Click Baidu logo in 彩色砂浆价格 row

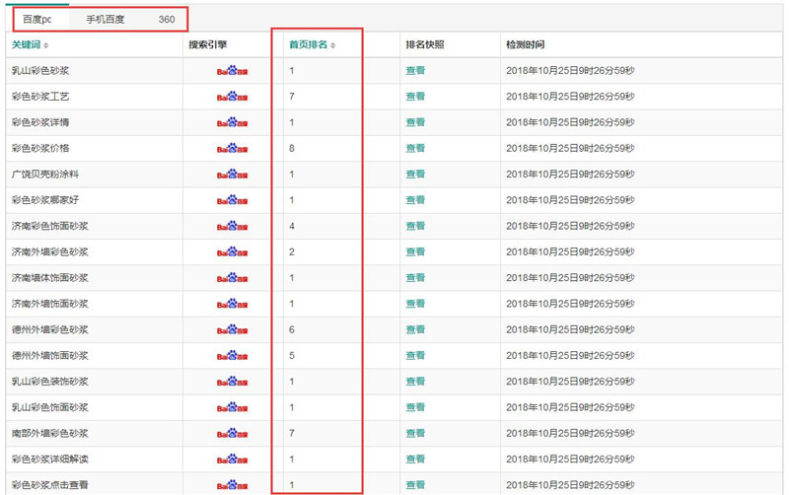click(x=233, y=148)
